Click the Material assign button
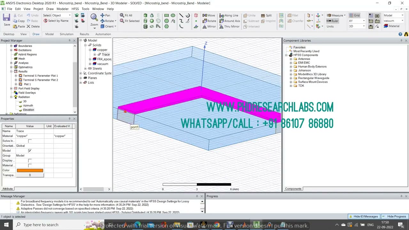The image size is (409, 230). 391,26
